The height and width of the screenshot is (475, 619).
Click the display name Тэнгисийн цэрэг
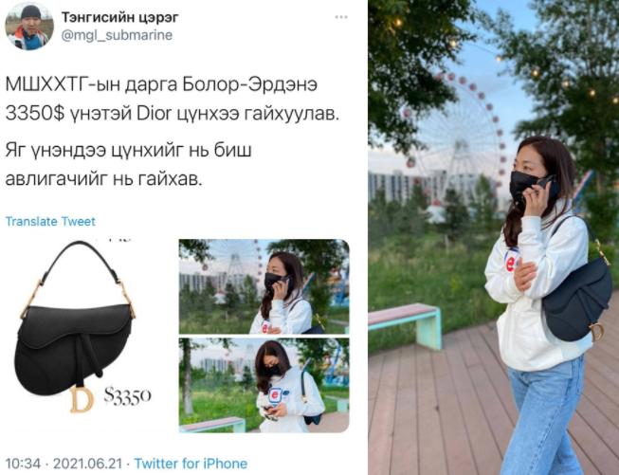[119, 18]
